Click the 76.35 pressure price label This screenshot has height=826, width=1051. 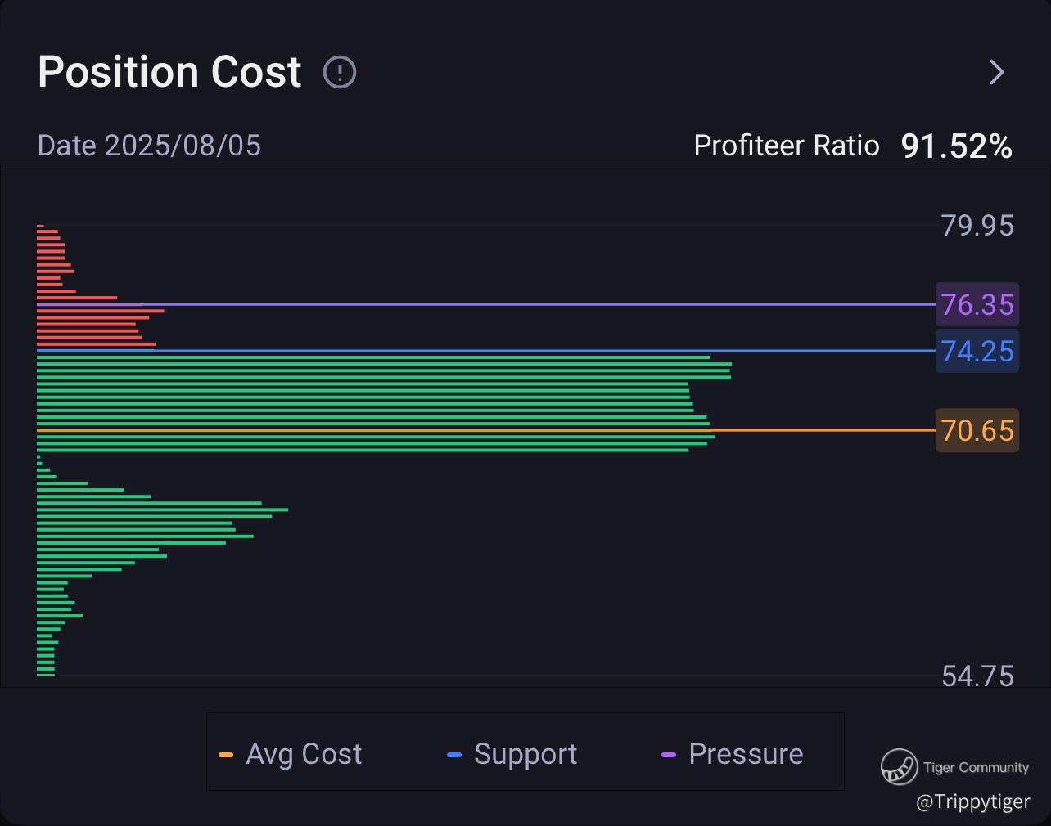coord(977,304)
